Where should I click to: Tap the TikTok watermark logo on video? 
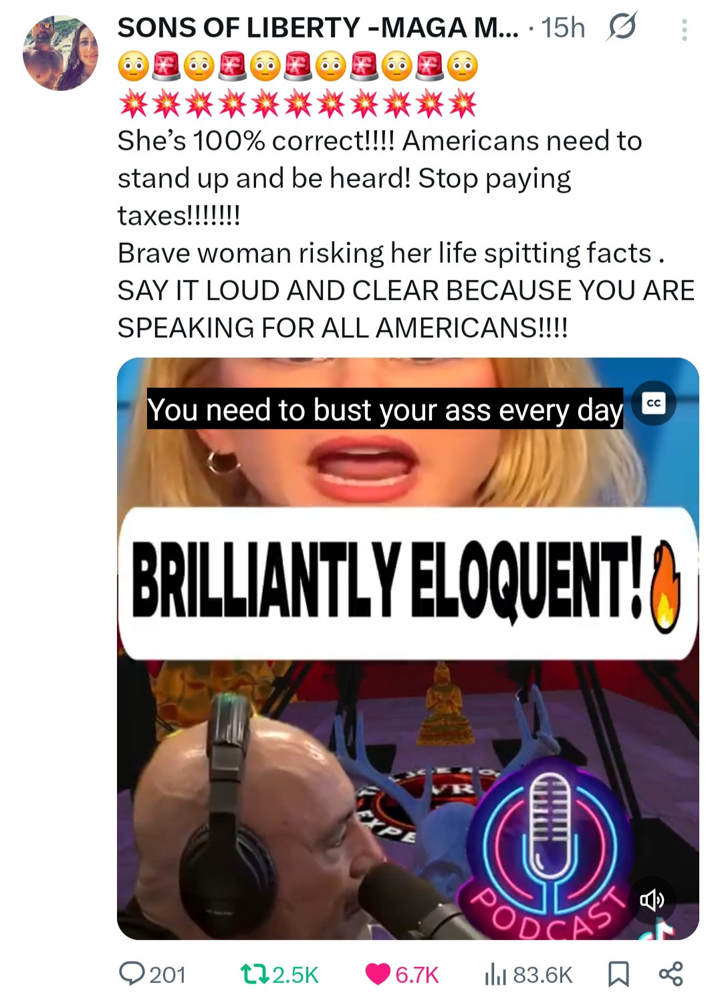click(x=660, y=929)
